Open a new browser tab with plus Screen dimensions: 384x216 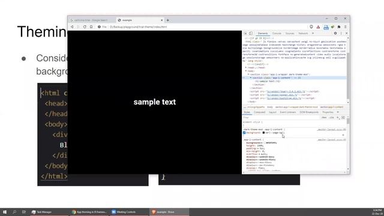(x=168, y=20)
